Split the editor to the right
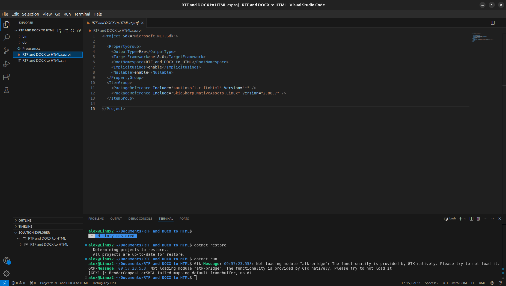Screen dimensions: 506x286 click(493, 23)
